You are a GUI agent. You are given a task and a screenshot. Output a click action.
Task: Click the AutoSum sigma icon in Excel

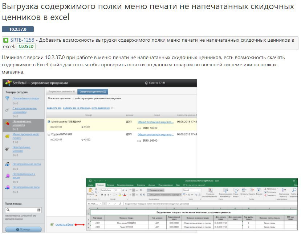pos(265,189)
